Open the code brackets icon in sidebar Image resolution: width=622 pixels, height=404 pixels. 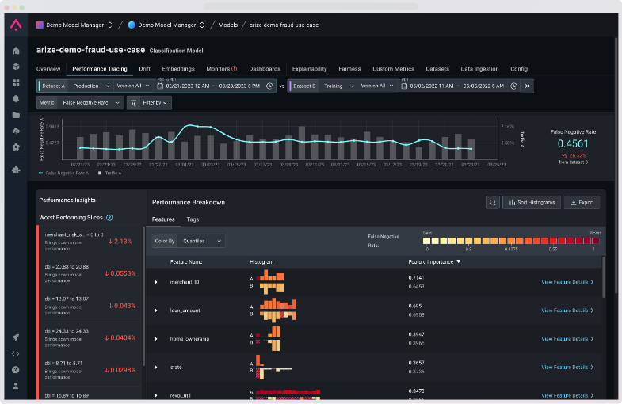point(16,353)
